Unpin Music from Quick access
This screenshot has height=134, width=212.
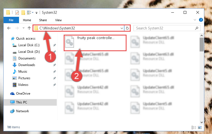coord(55,72)
